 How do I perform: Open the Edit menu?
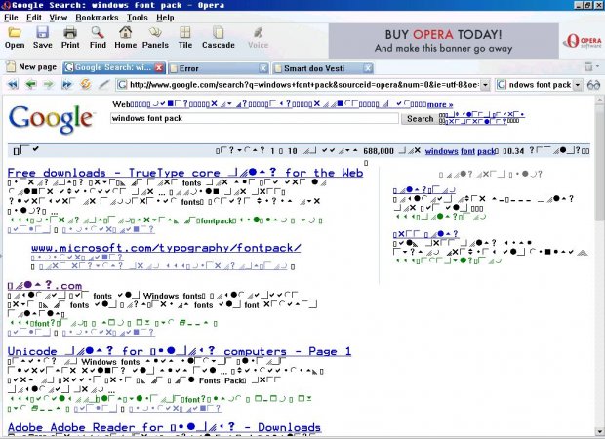coord(34,18)
